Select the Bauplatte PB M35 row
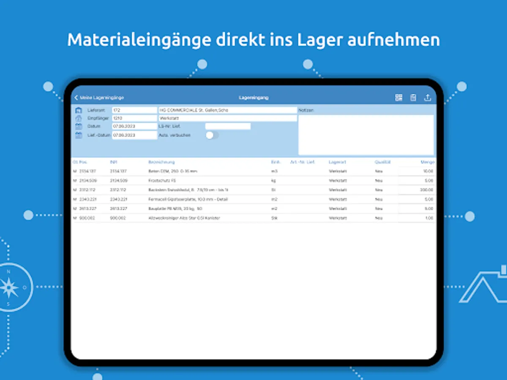This screenshot has width=507, height=380. pyautogui.click(x=253, y=209)
